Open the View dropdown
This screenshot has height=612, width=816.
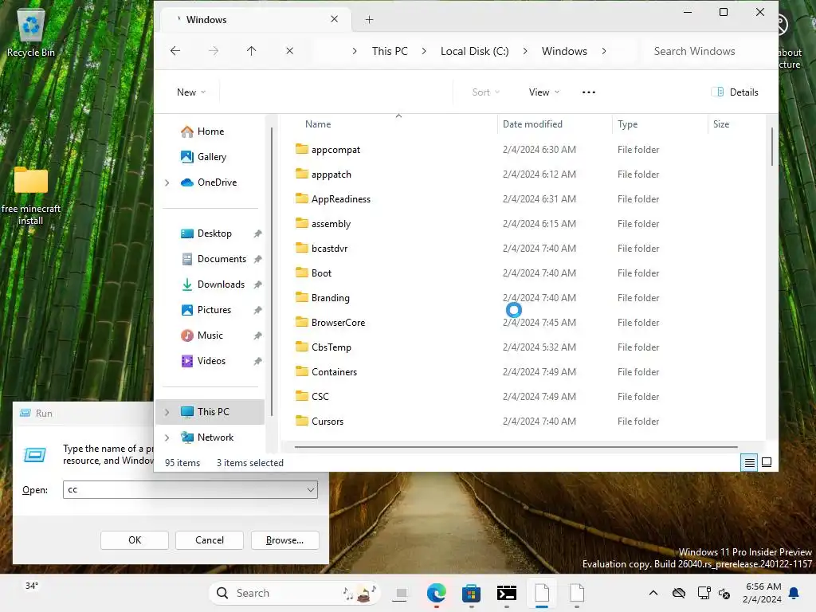coord(543,92)
